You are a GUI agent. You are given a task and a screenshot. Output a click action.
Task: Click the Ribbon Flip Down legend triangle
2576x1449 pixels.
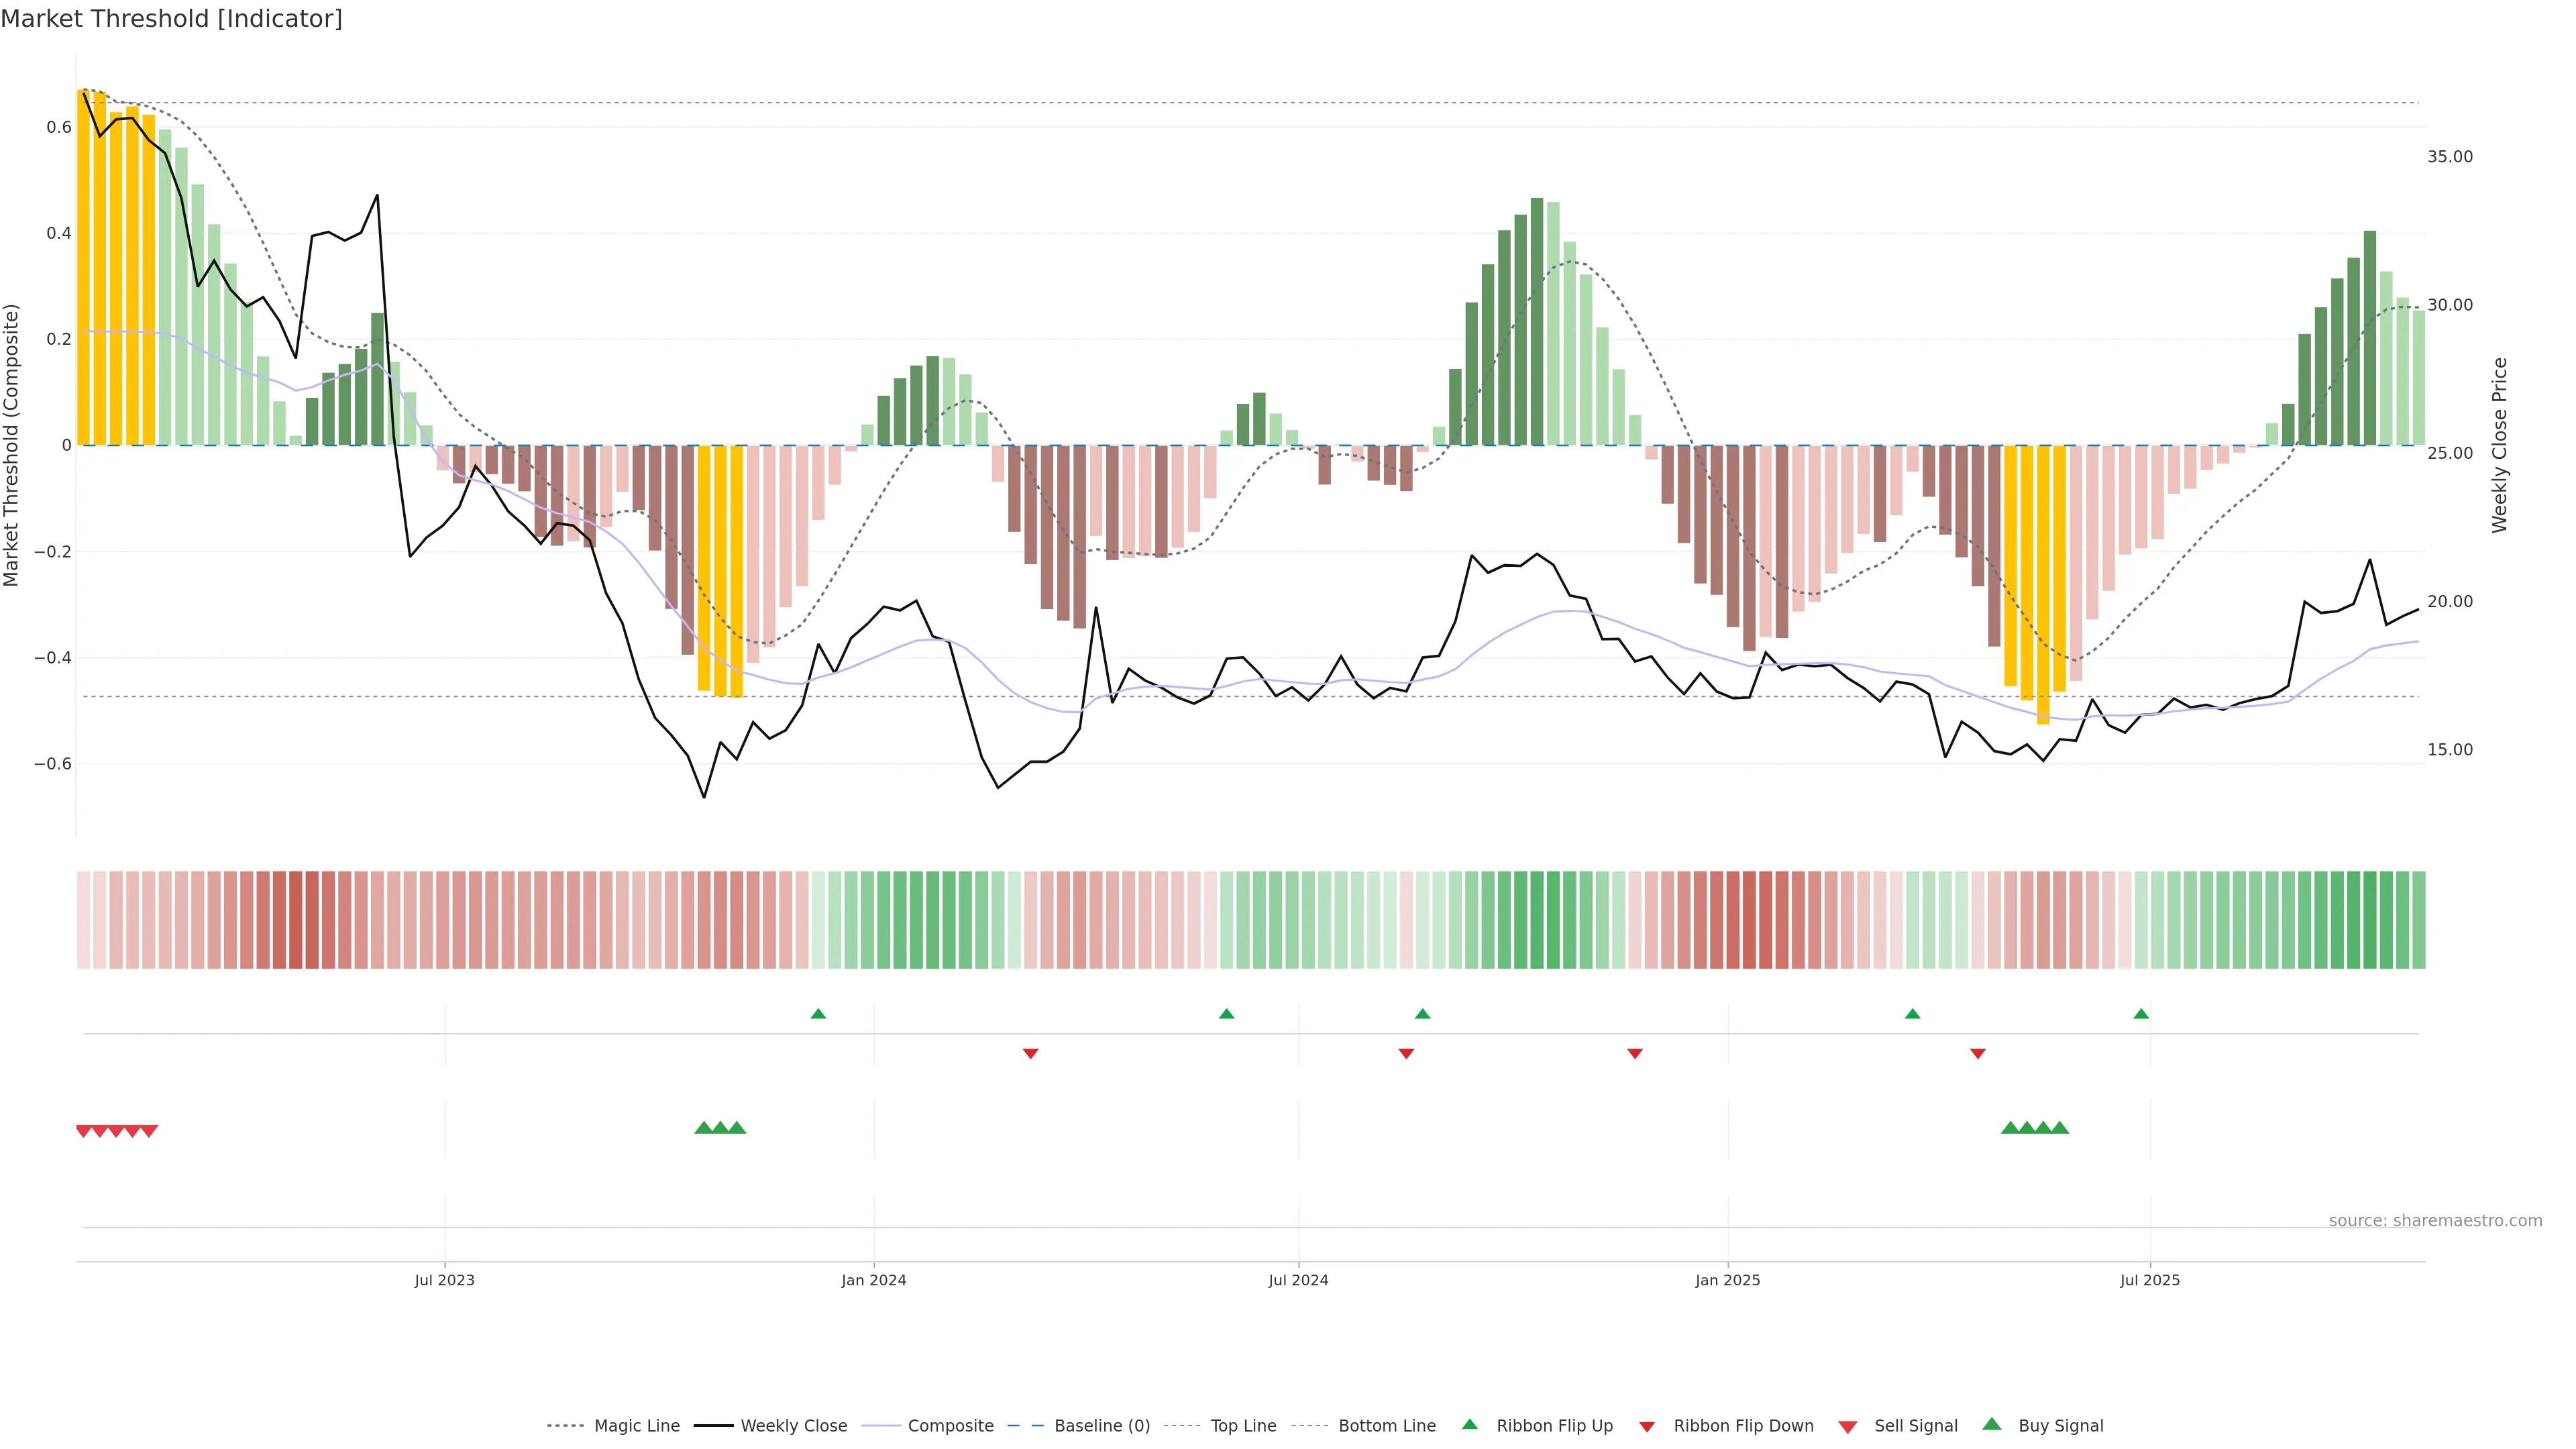click(x=1647, y=1427)
